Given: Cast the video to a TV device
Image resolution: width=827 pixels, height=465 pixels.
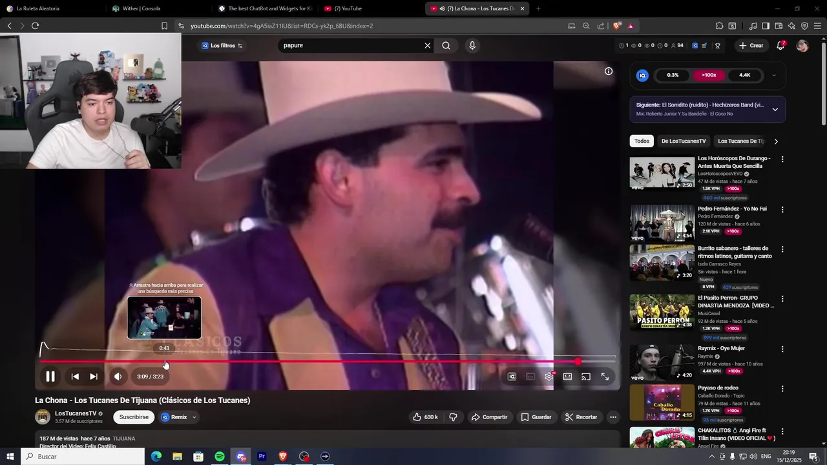Looking at the screenshot, I should (x=586, y=377).
